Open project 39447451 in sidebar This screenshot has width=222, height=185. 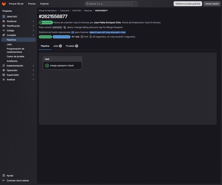click(x=18, y=16)
